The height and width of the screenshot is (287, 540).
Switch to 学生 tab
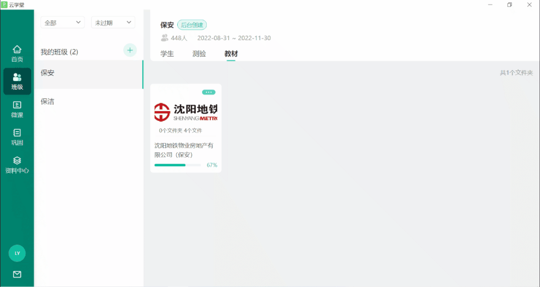tap(167, 54)
